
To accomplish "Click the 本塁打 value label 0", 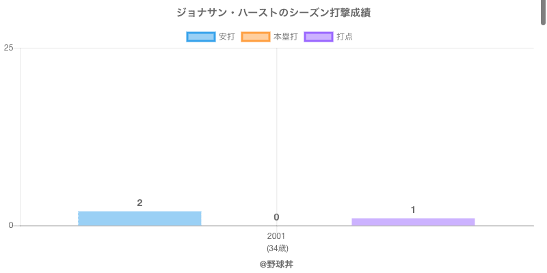I will point(276,217).
